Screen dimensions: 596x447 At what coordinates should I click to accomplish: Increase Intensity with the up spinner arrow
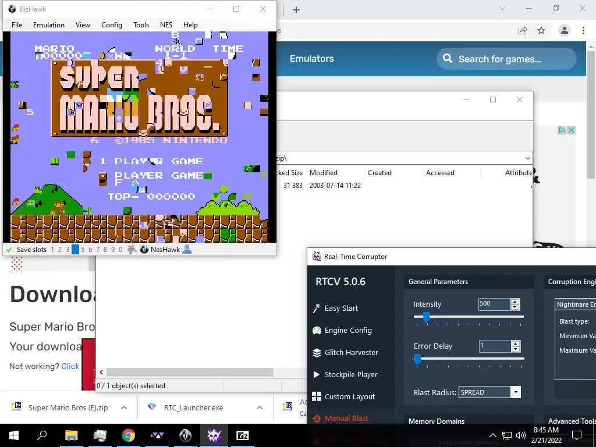click(516, 301)
